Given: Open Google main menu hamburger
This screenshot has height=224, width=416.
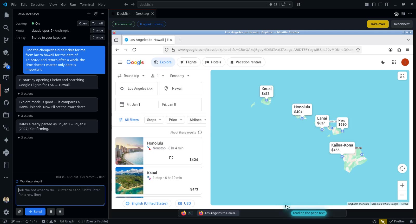Looking at the screenshot, I should (120, 62).
